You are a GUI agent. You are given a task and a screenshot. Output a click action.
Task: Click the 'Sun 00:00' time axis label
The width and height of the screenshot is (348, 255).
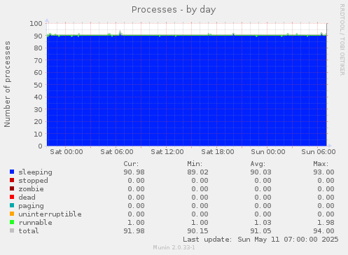pos(268,152)
